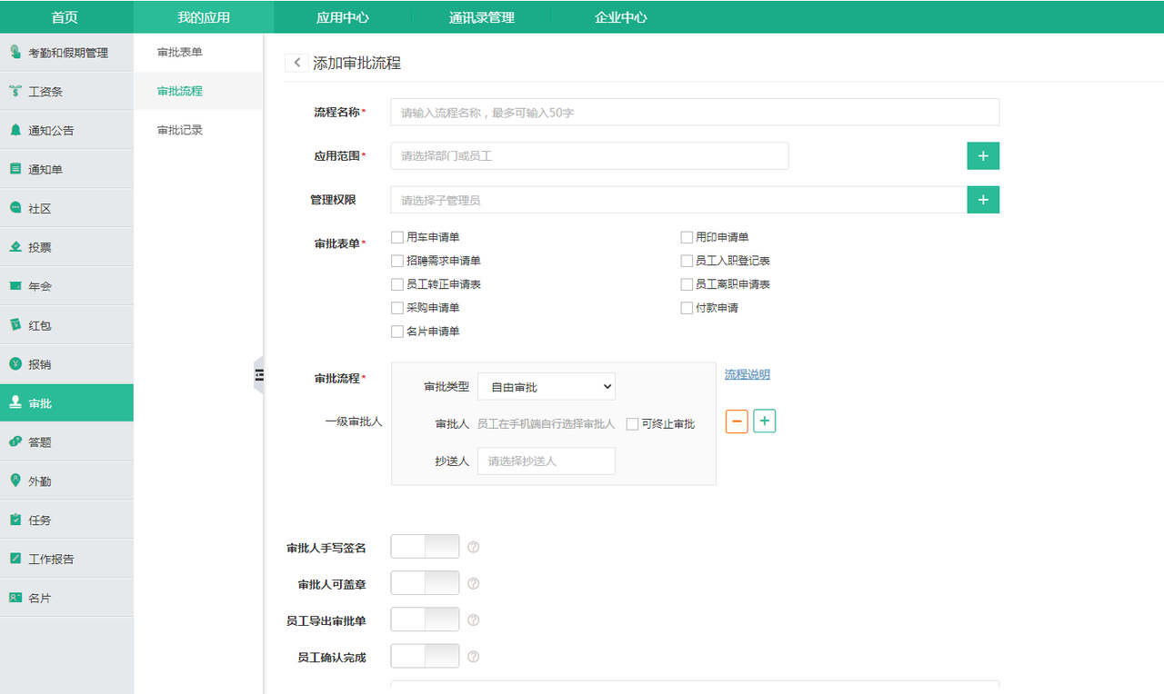This screenshot has width=1164, height=694.
Task: Check the 员工入职登记表 checkbox
Action: tap(687, 261)
